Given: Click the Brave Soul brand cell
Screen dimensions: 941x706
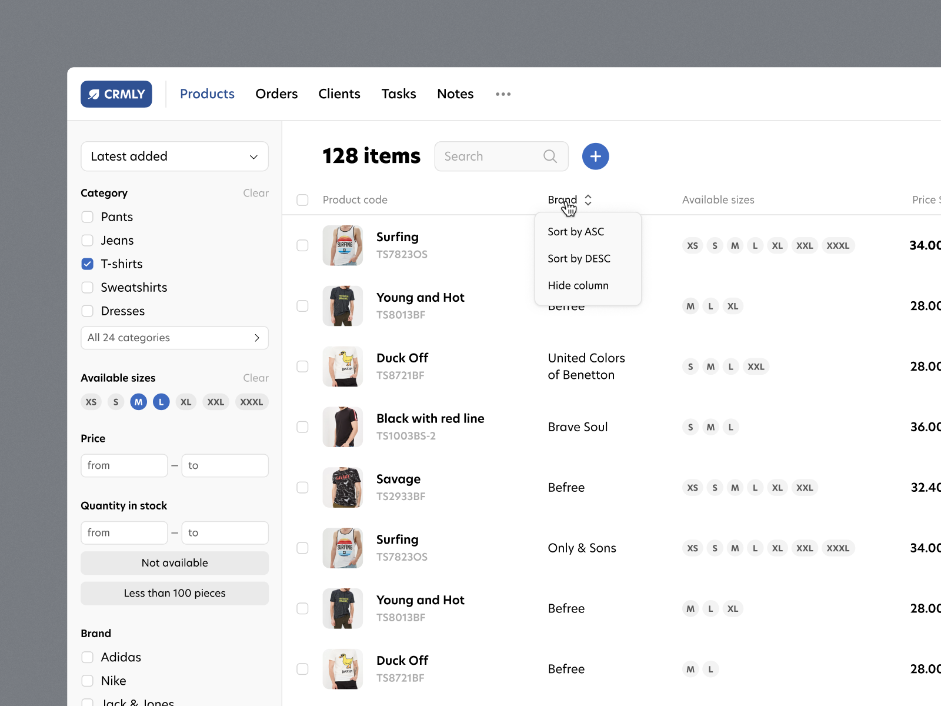Looking at the screenshot, I should click(578, 427).
